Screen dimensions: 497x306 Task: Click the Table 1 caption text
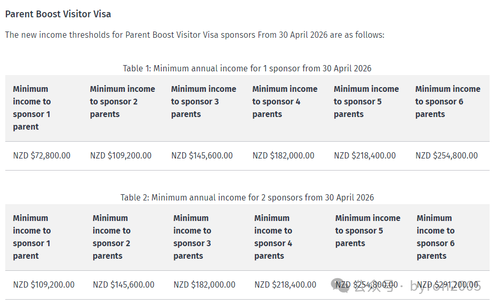click(247, 68)
